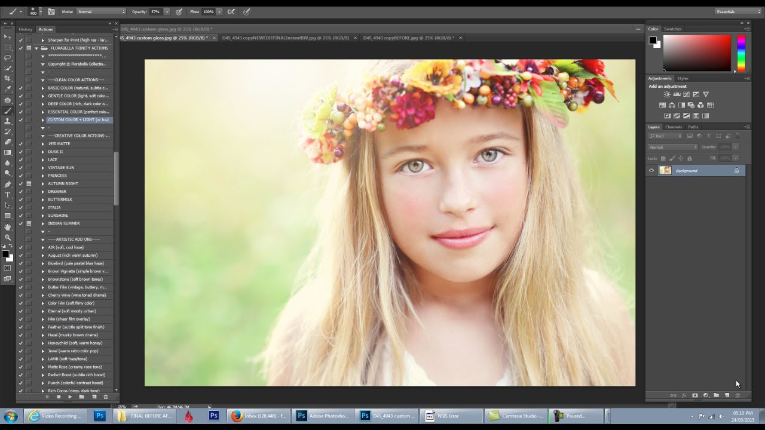Image resolution: width=765 pixels, height=430 pixels.
Task: Toggle checkmark for Butter Film action
Action: point(20,287)
